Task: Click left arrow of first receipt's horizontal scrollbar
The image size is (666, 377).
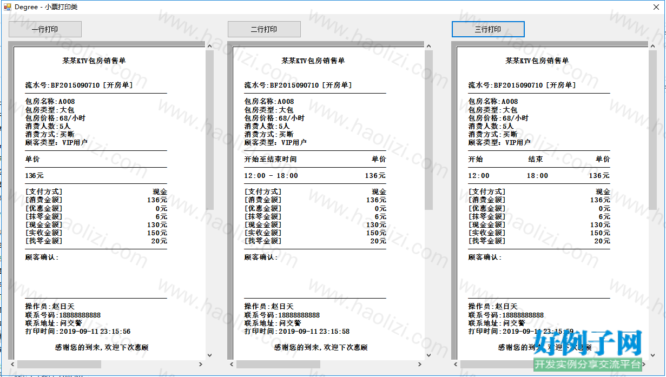Action: pyautogui.click(x=12, y=365)
